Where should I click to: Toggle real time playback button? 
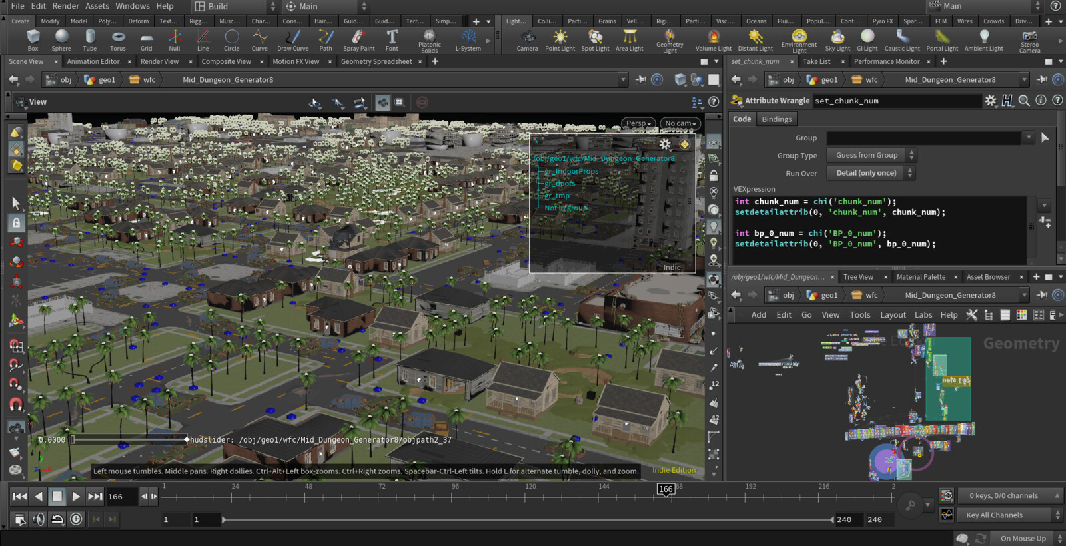[77, 519]
